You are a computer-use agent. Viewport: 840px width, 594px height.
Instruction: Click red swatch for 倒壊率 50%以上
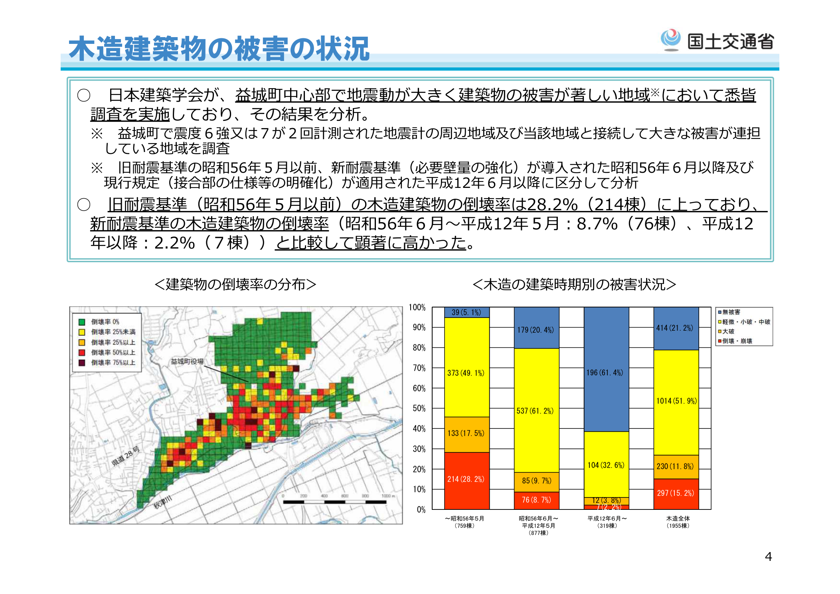(x=82, y=352)
